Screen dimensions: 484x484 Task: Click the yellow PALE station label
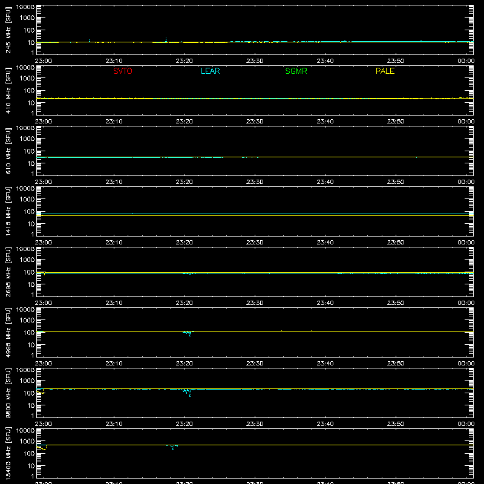click(x=385, y=71)
